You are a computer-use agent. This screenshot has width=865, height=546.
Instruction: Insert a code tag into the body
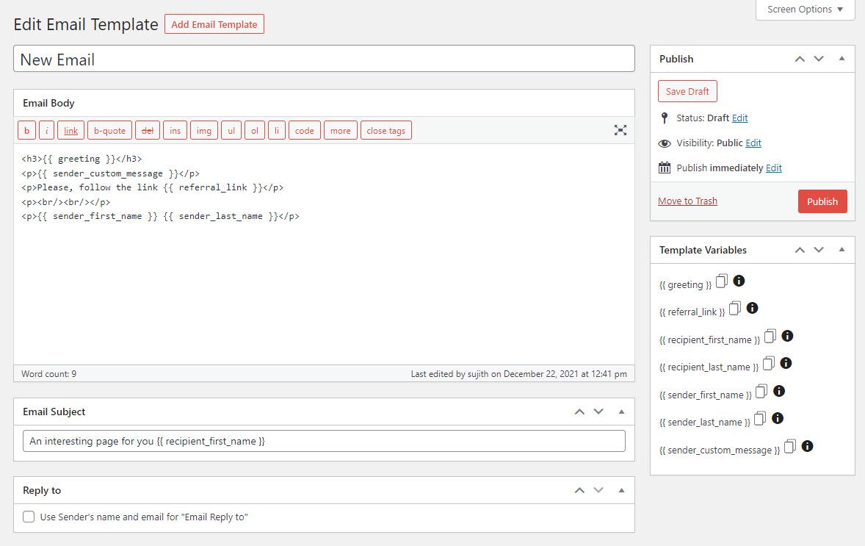(304, 130)
